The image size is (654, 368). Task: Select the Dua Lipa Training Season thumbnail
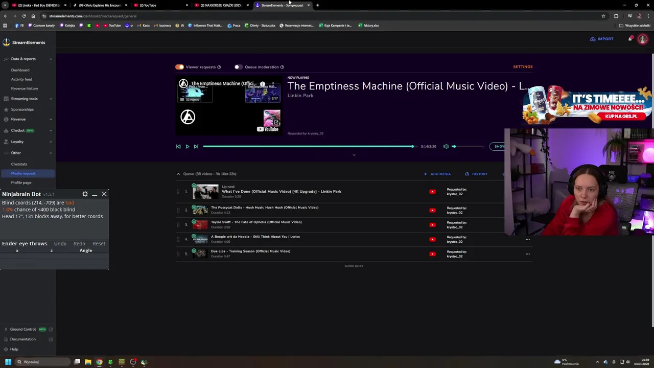click(200, 254)
